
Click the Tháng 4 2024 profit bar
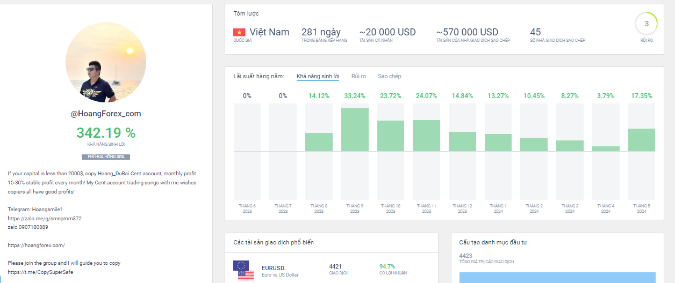(606, 148)
